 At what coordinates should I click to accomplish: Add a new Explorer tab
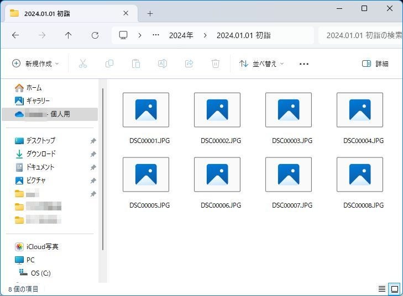coord(150,14)
